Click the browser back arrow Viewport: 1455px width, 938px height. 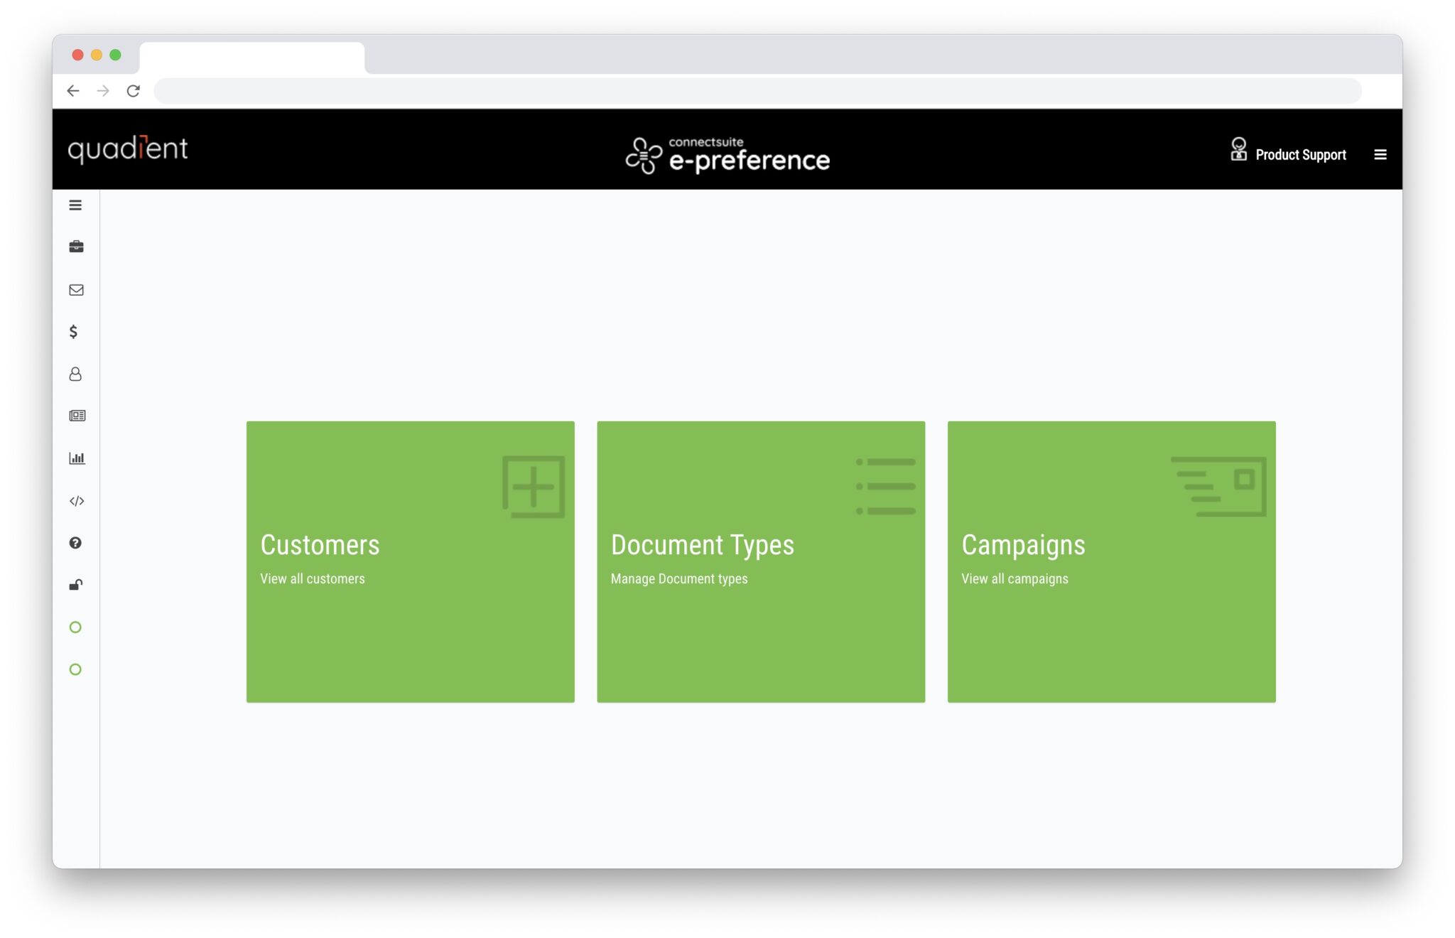click(x=74, y=91)
